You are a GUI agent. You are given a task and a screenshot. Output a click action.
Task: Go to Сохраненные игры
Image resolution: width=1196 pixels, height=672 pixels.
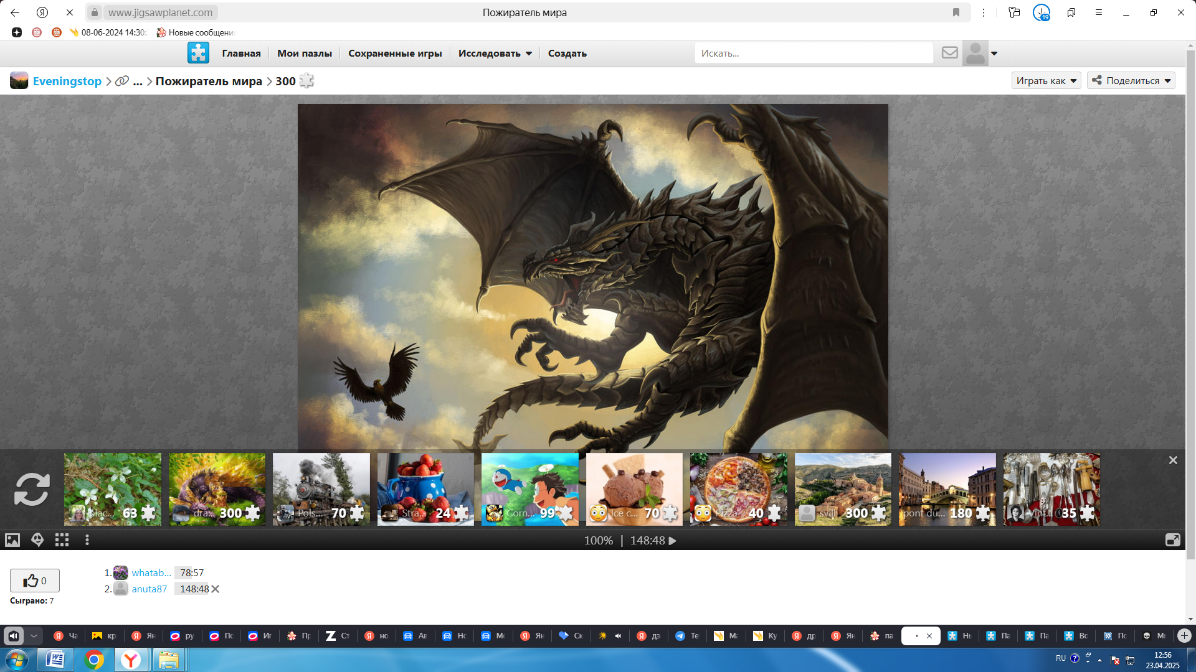(395, 54)
